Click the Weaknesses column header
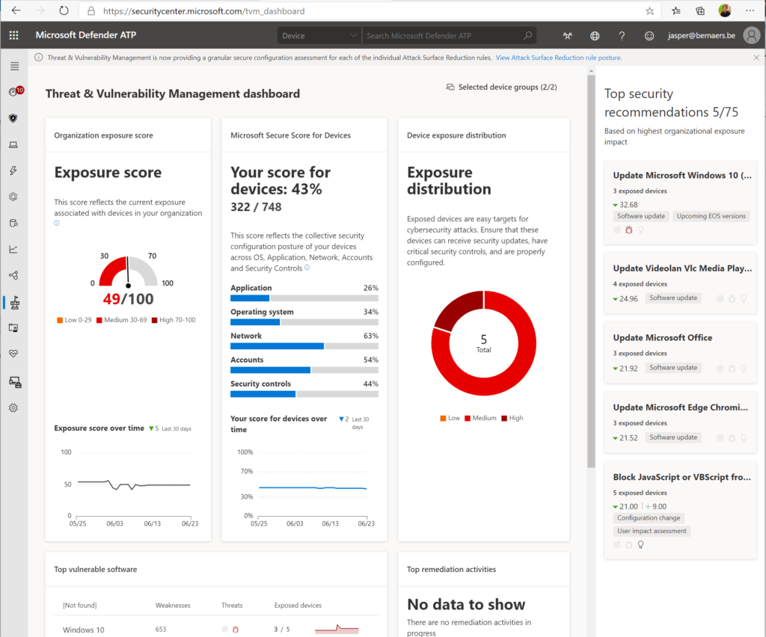 pyautogui.click(x=173, y=606)
